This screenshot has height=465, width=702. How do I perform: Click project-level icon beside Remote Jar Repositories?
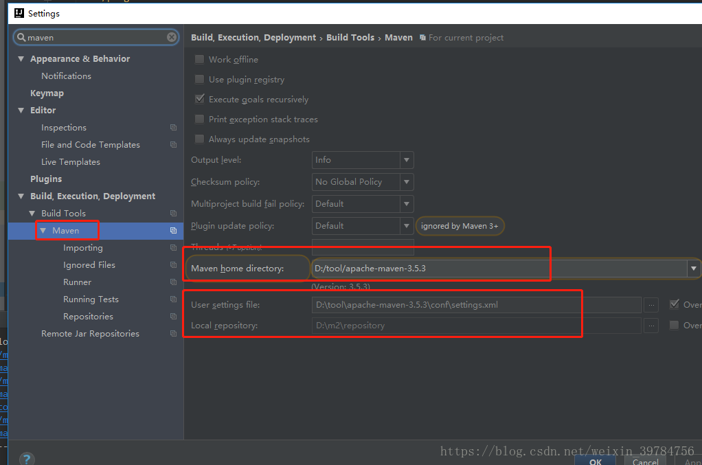tap(173, 333)
